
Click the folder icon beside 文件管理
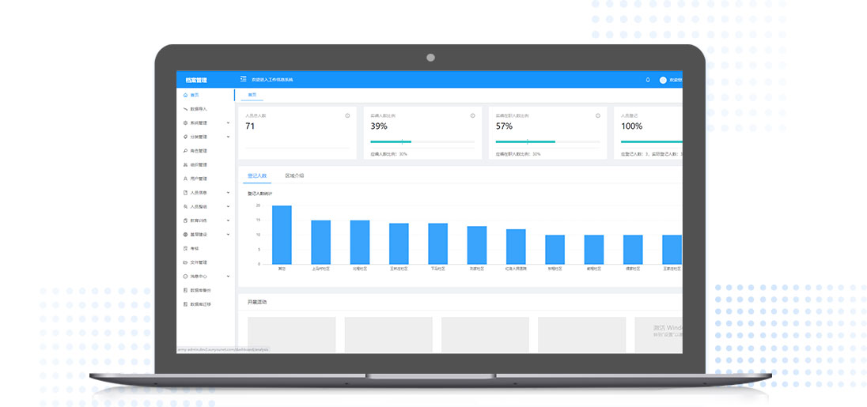point(185,262)
